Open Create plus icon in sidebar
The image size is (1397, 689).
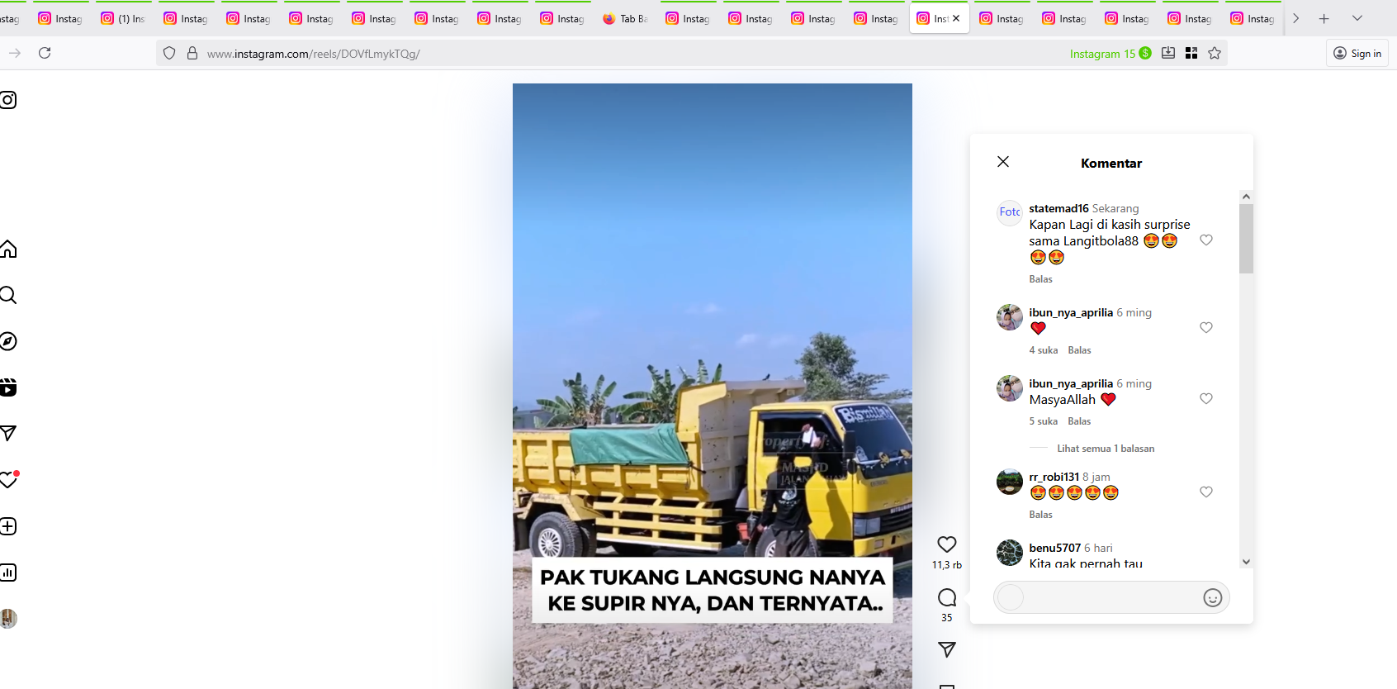8,526
